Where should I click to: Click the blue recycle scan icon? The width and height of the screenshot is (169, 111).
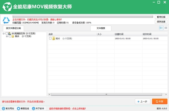6,20
